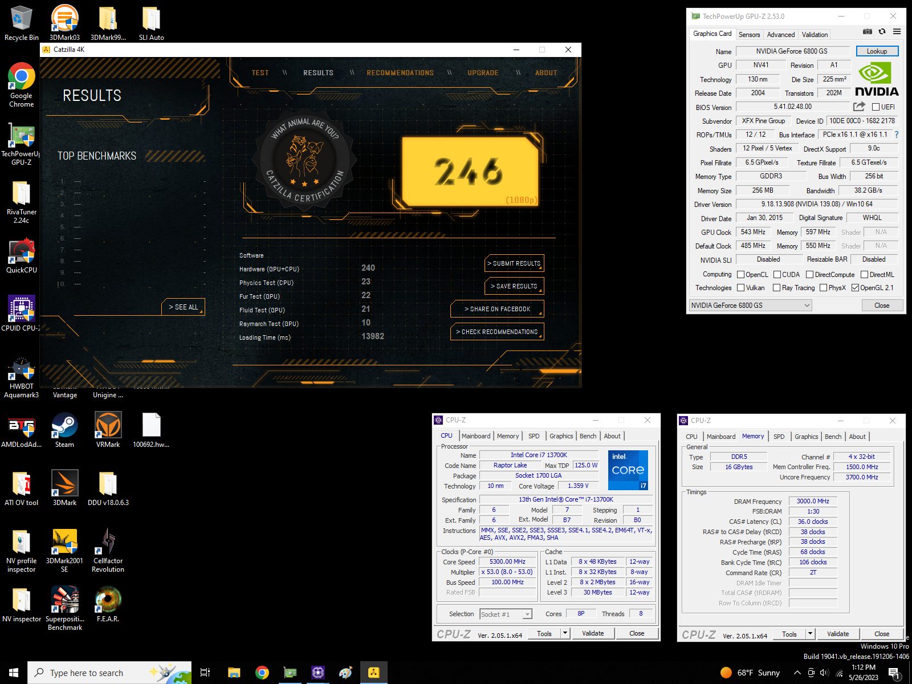Open the Mainboard tab in left CPU-Z
The height and width of the screenshot is (684, 912).
tap(476, 436)
